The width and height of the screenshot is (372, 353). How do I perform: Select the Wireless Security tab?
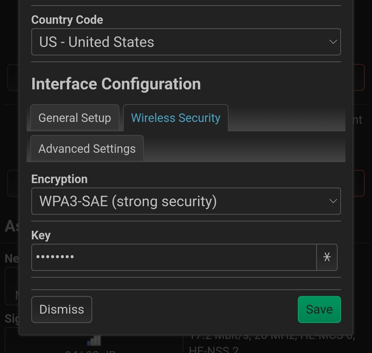pos(176,118)
